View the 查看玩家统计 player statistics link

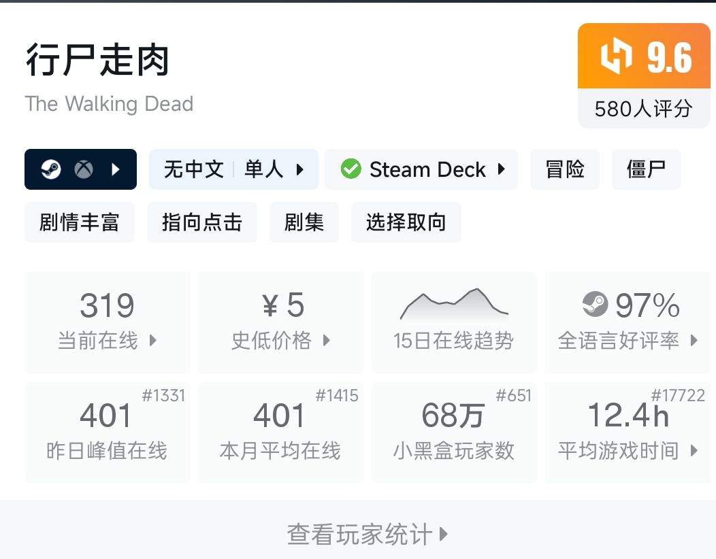[x=367, y=534]
